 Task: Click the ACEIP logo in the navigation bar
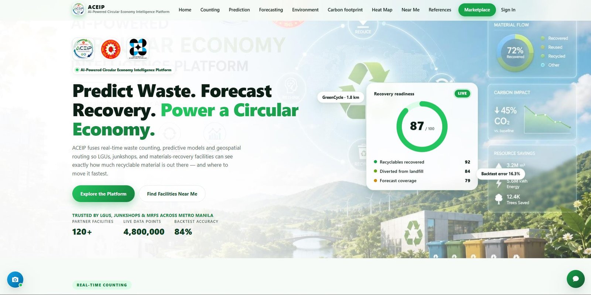[x=78, y=9]
